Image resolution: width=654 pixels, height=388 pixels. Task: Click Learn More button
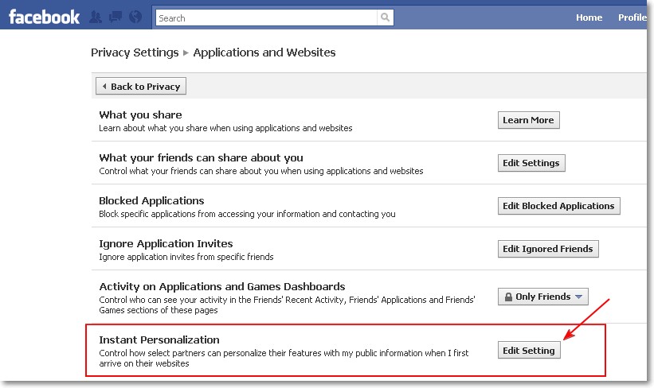coord(528,120)
